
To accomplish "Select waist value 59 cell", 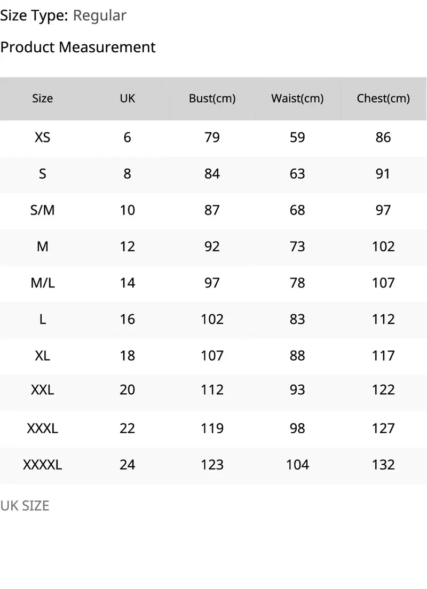I will [297, 138].
